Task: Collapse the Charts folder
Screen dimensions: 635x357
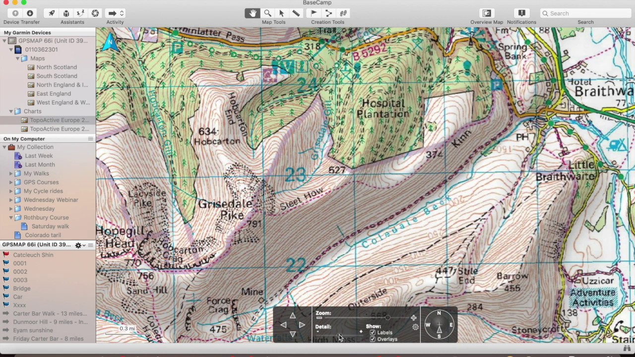Action: [x=11, y=112]
